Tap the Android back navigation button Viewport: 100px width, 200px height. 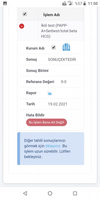pos(25,193)
